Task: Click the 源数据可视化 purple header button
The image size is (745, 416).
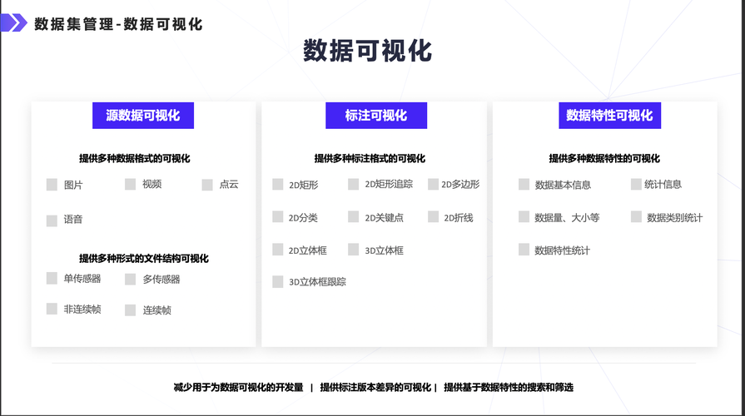Action: 143,116
